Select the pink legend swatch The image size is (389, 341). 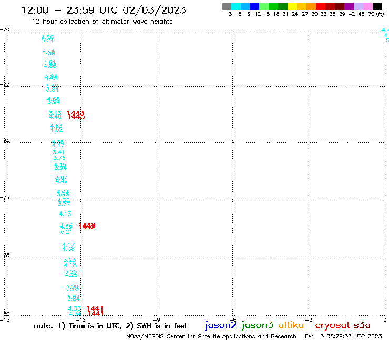368,6
